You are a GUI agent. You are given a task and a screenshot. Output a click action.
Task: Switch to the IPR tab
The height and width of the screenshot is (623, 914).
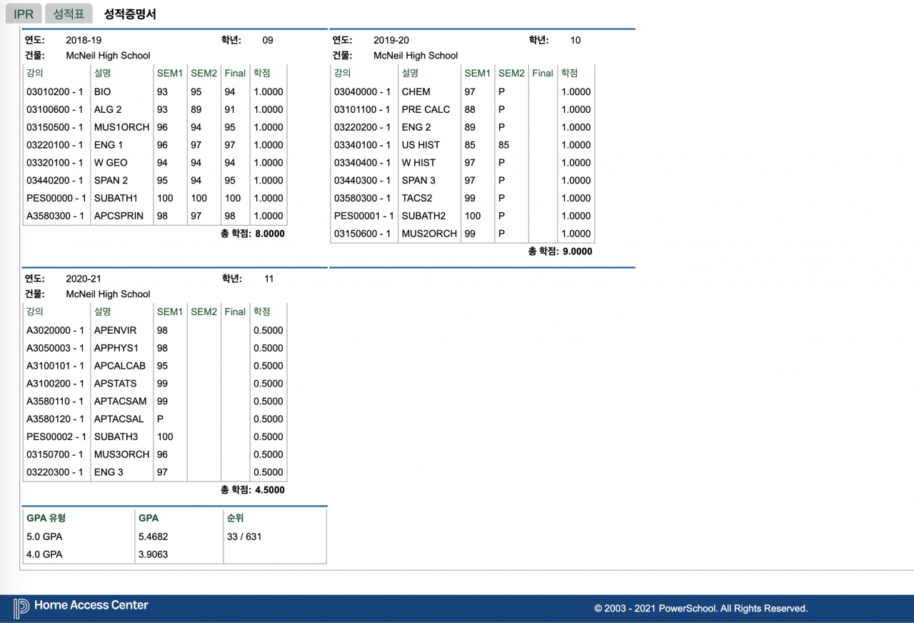(x=24, y=14)
